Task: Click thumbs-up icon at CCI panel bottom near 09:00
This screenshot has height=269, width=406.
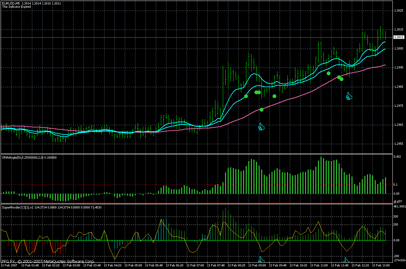Action: (x=261, y=259)
